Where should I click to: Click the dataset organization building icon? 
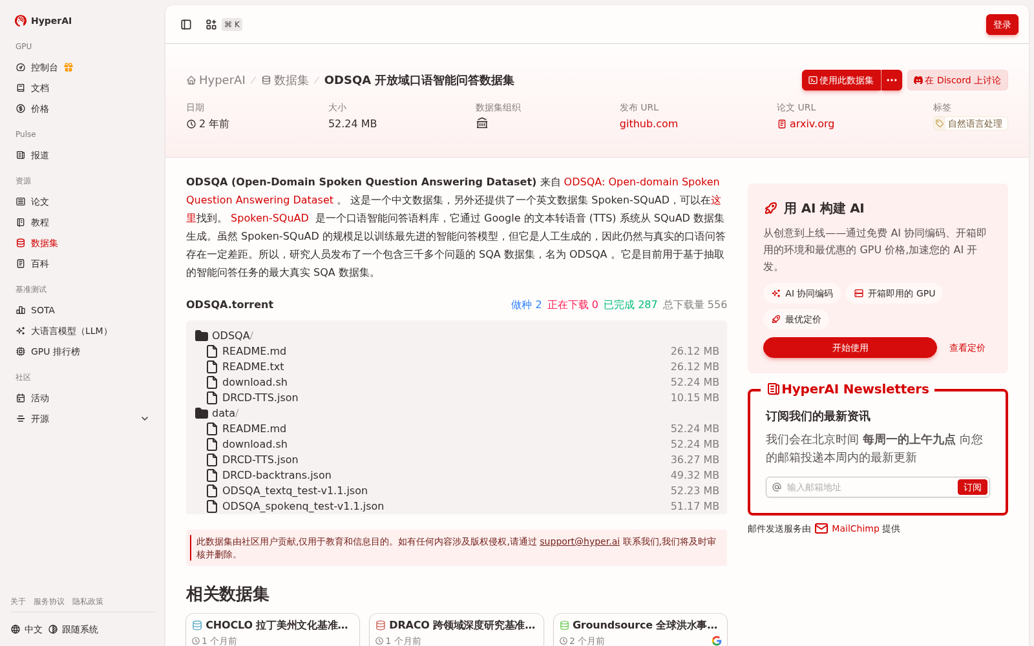[x=482, y=123]
